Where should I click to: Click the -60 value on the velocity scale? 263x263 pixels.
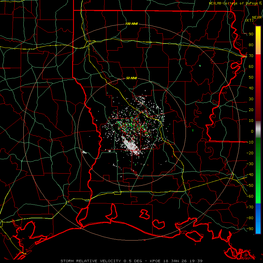point(250,196)
